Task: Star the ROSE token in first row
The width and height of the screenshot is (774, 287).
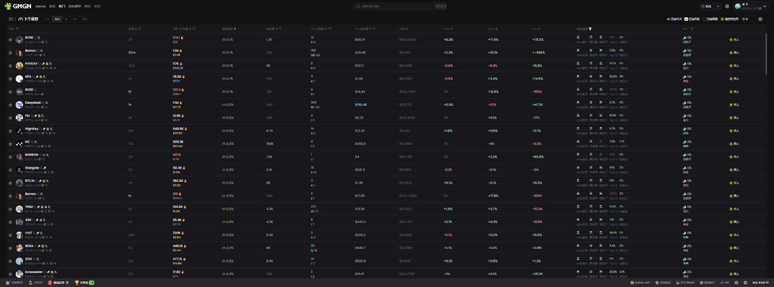Action: pos(10,40)
